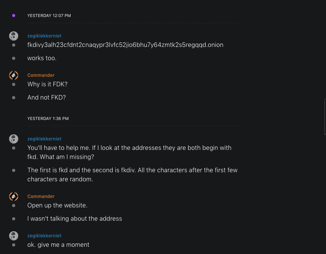Select the message "Open up the website."

(57, 206)
